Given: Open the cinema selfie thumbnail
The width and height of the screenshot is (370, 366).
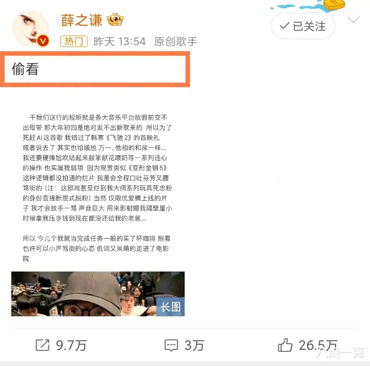Looking at the screenshot, I should pyautogui.click(x=98, y=294).
